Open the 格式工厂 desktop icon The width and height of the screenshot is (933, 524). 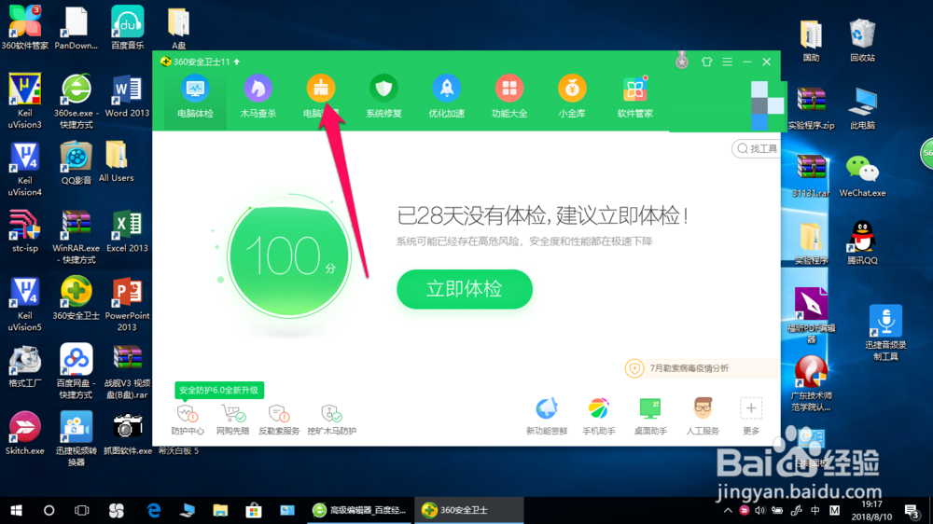(x=24, y=365)
